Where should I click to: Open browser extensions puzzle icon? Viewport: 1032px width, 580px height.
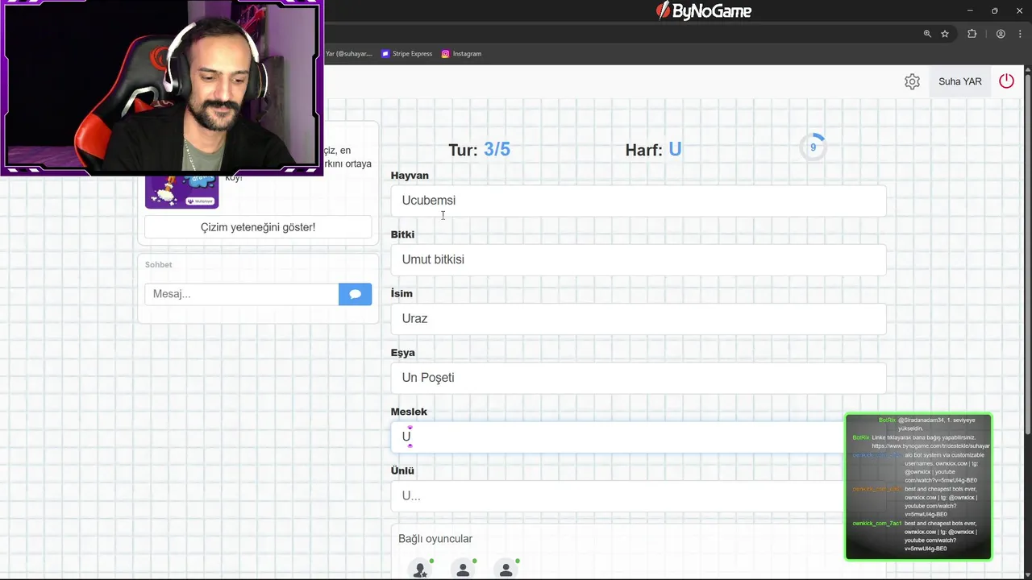point(972,34)
